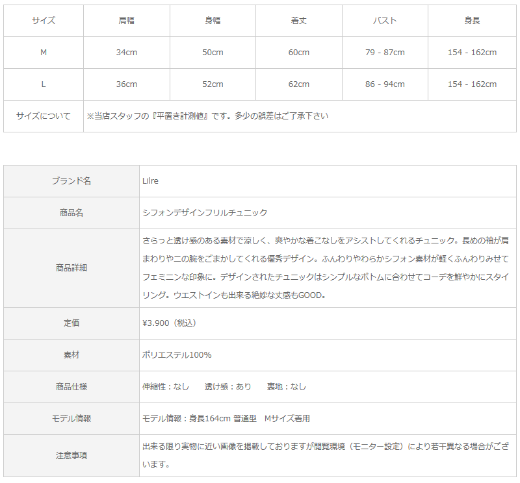Click the 62cm length value
This screenshot has width=520, height=483.
pyautogui.click(x=299, y=84)
